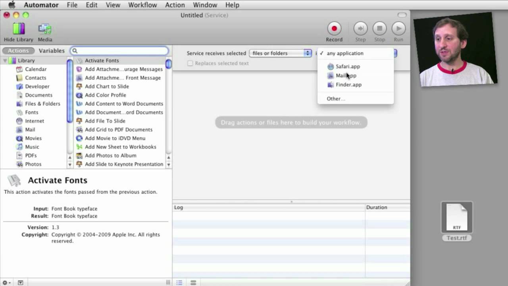
Task: Click the toolbar toggle pill button
Action: [402, 15]
